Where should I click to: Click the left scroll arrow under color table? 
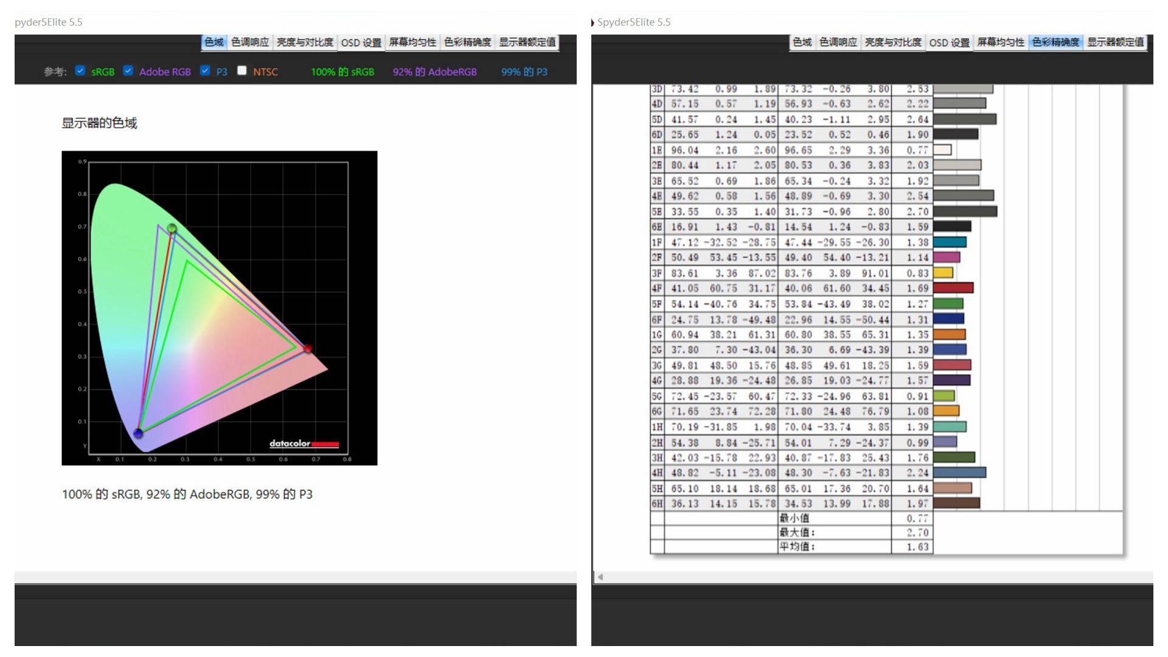(600, 577)
